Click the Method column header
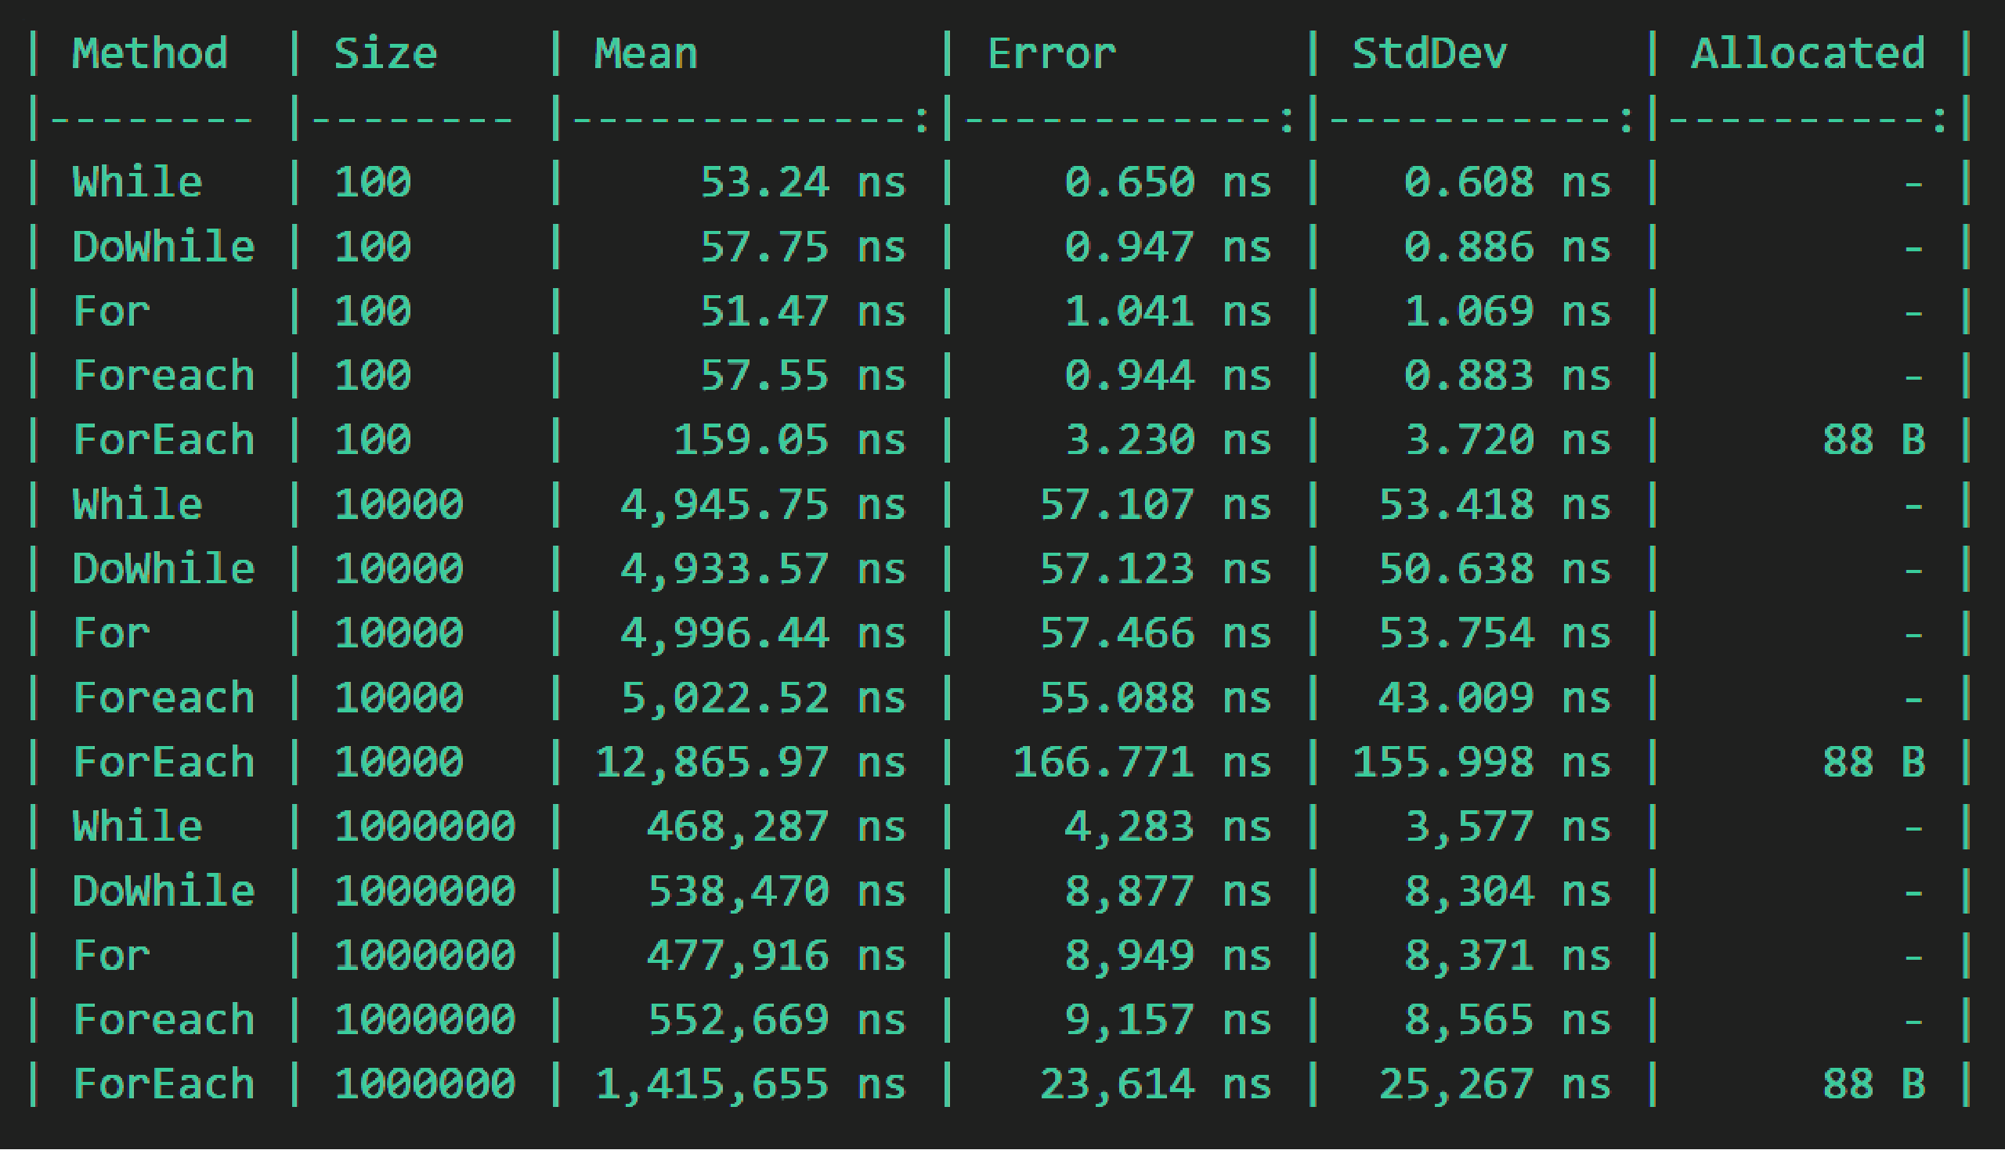Viewport: 2005px width, 1150px height. pos(150,54)
